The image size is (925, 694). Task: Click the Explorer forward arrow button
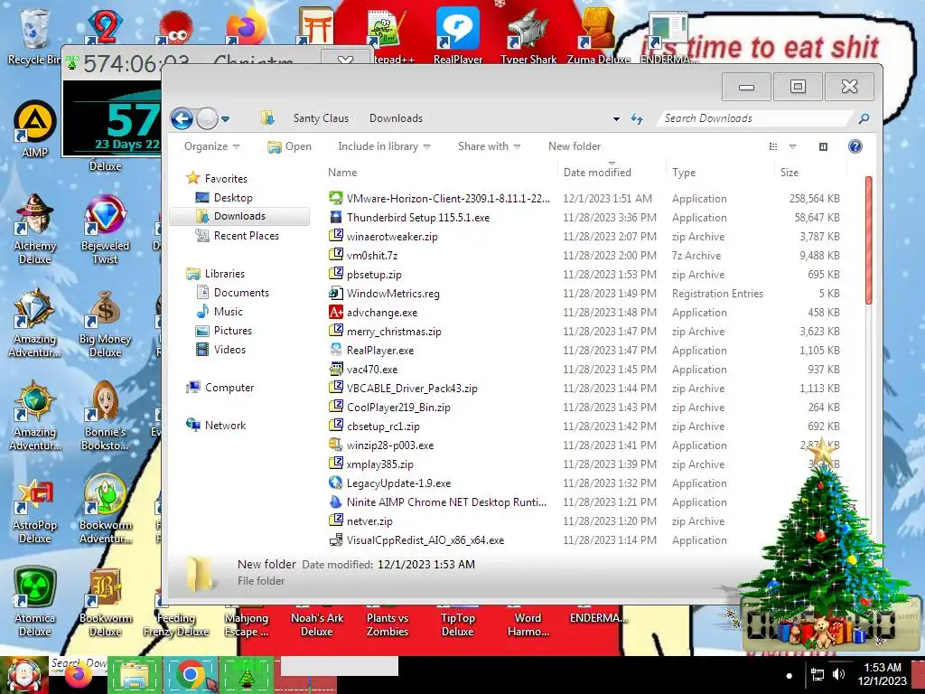207,118
